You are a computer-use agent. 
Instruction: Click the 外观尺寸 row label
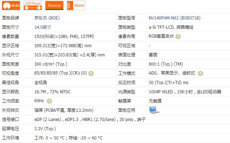[10, 55]
